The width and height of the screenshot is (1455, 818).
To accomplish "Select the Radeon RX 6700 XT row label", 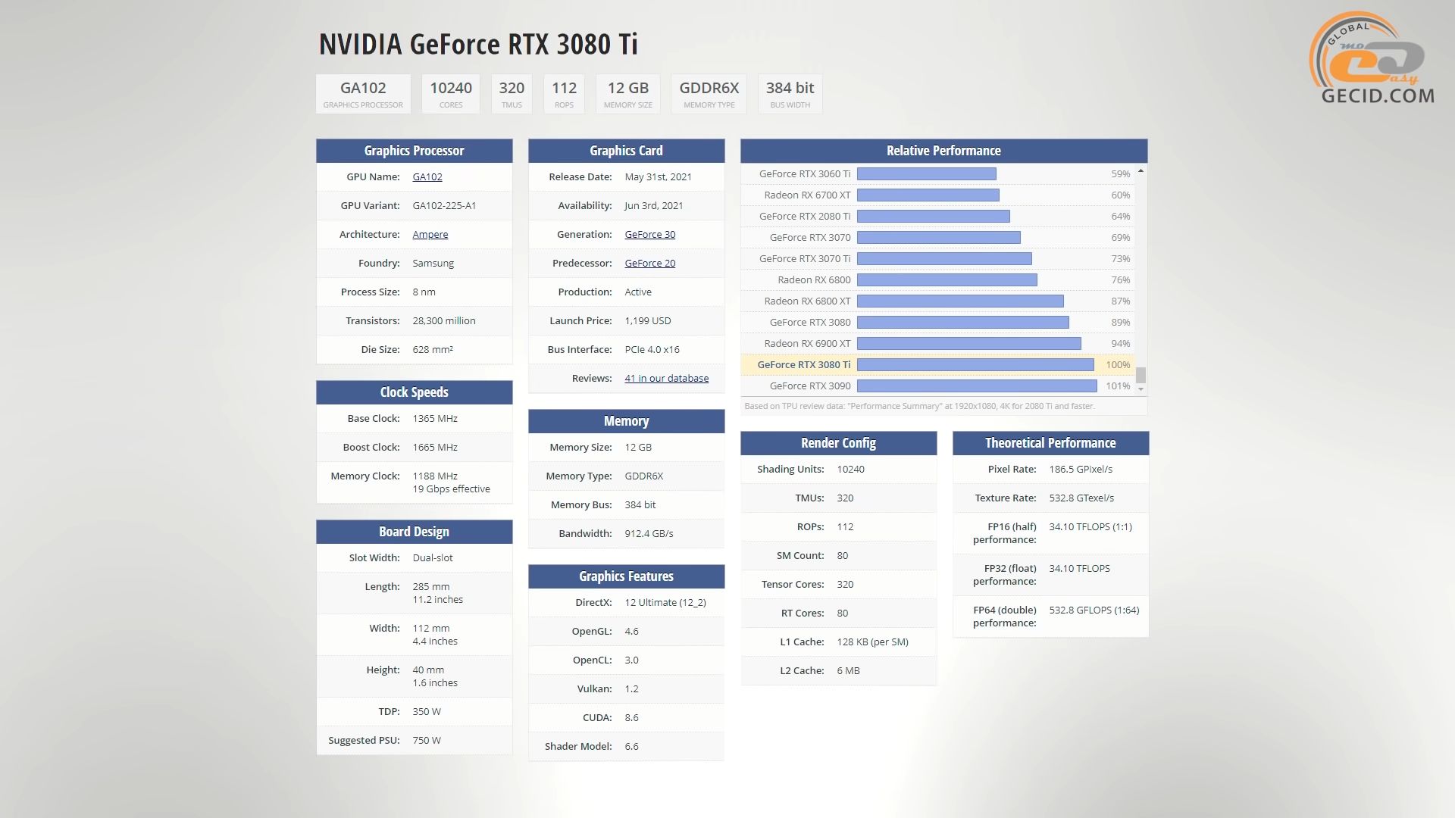I will (807, 195).
